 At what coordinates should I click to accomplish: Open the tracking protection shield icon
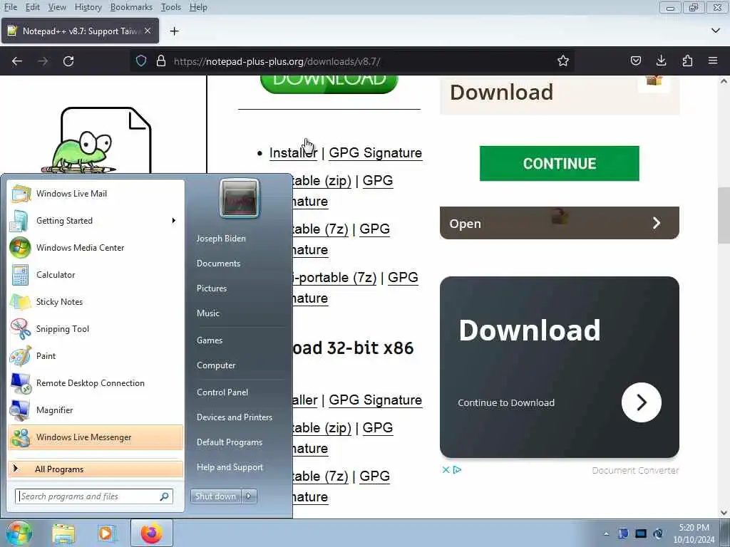click(141, 61)
